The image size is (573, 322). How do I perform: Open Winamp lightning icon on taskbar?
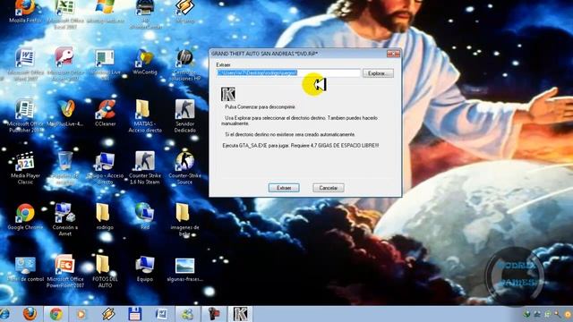[108, 314]
